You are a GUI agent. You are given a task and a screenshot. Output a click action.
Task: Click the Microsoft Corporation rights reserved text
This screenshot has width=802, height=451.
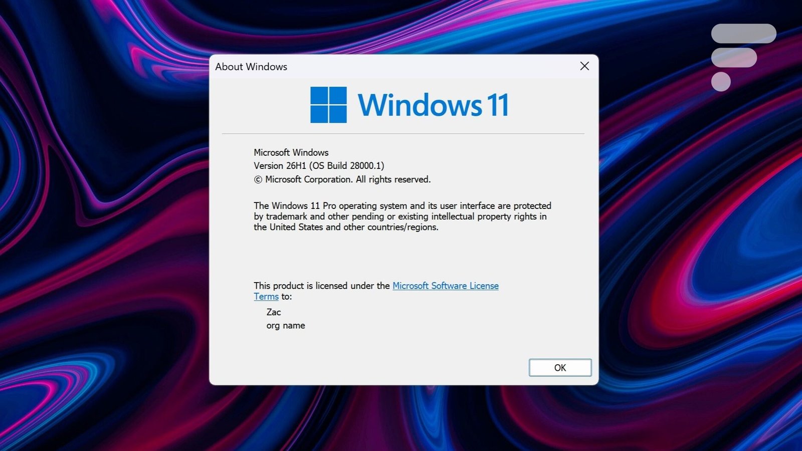click(x=347, y=179)
